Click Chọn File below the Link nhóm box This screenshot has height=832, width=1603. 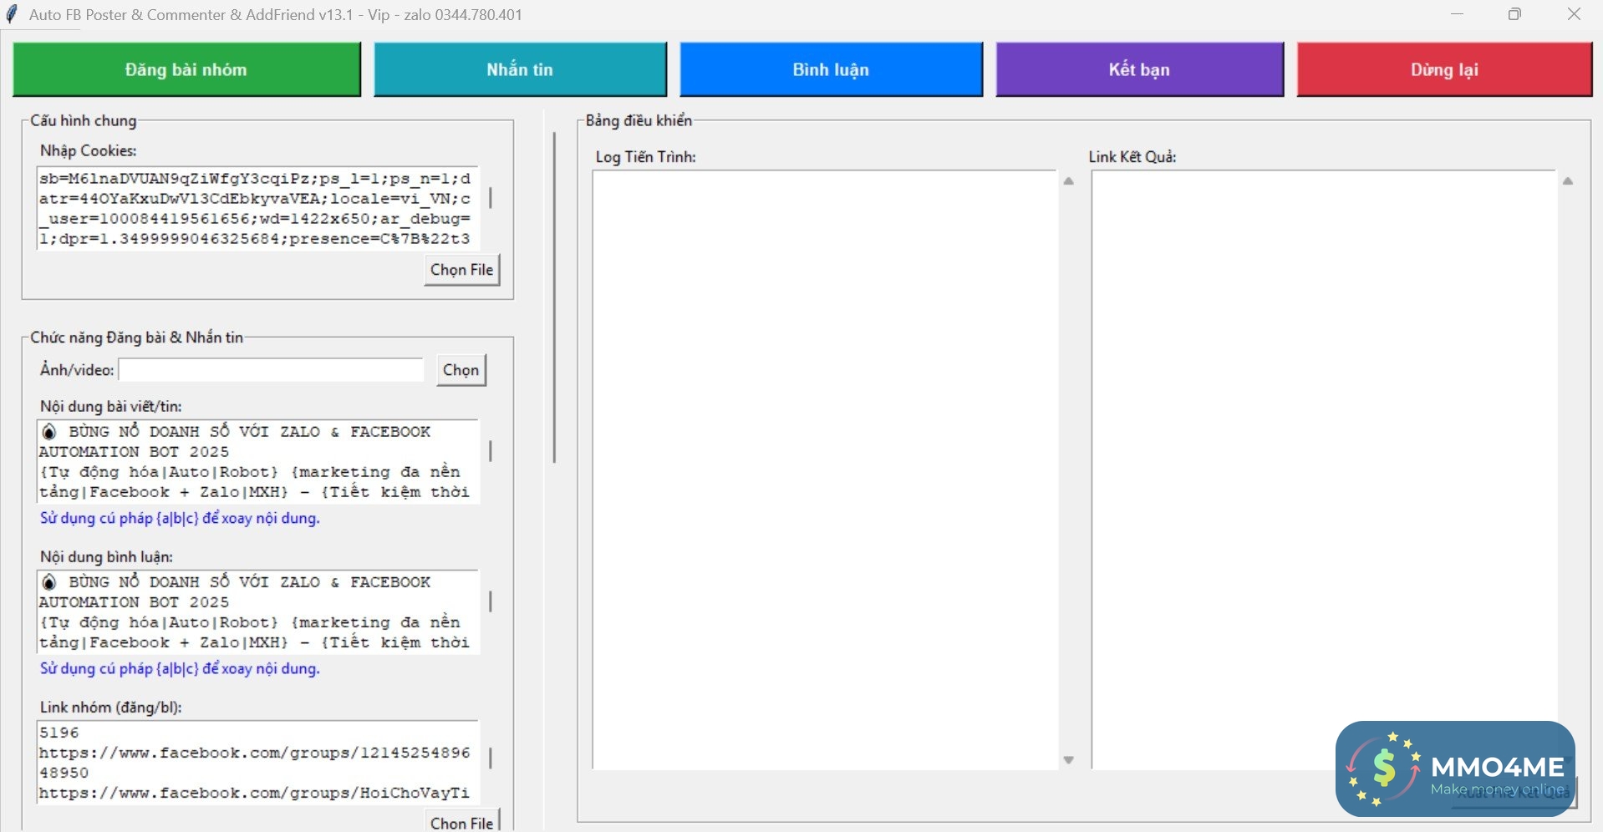(x=461, y=822)
